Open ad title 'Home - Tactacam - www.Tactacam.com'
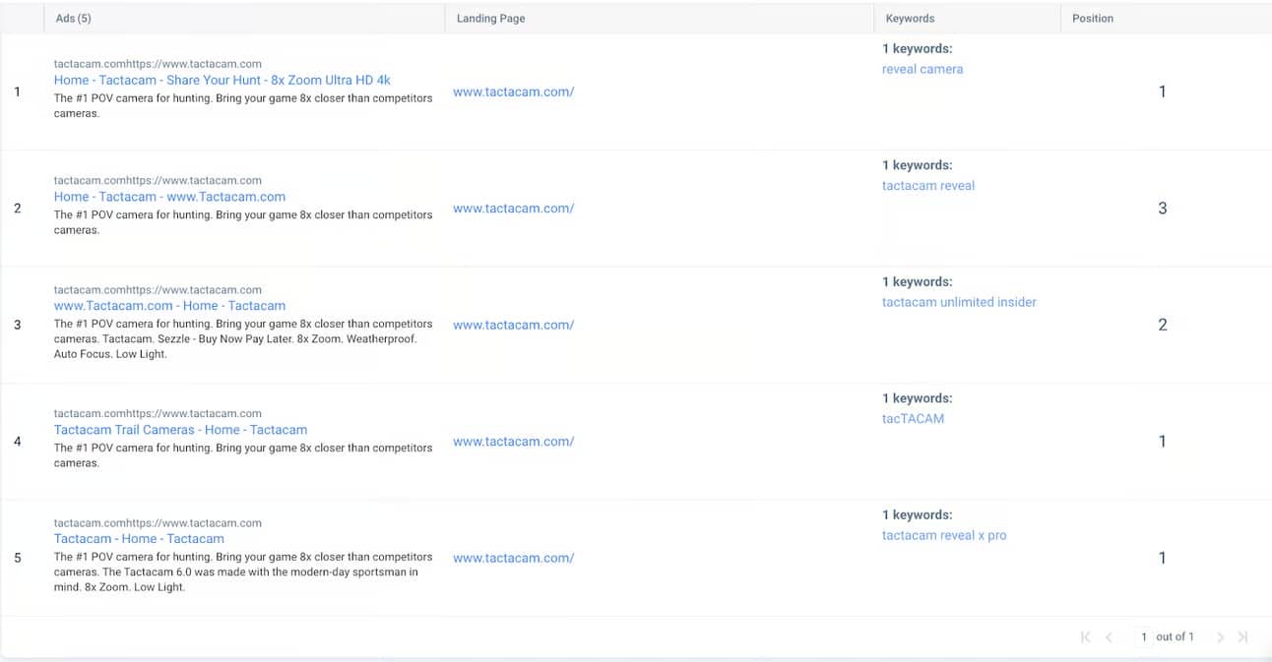1272x662 pixels. click(169, 197)
